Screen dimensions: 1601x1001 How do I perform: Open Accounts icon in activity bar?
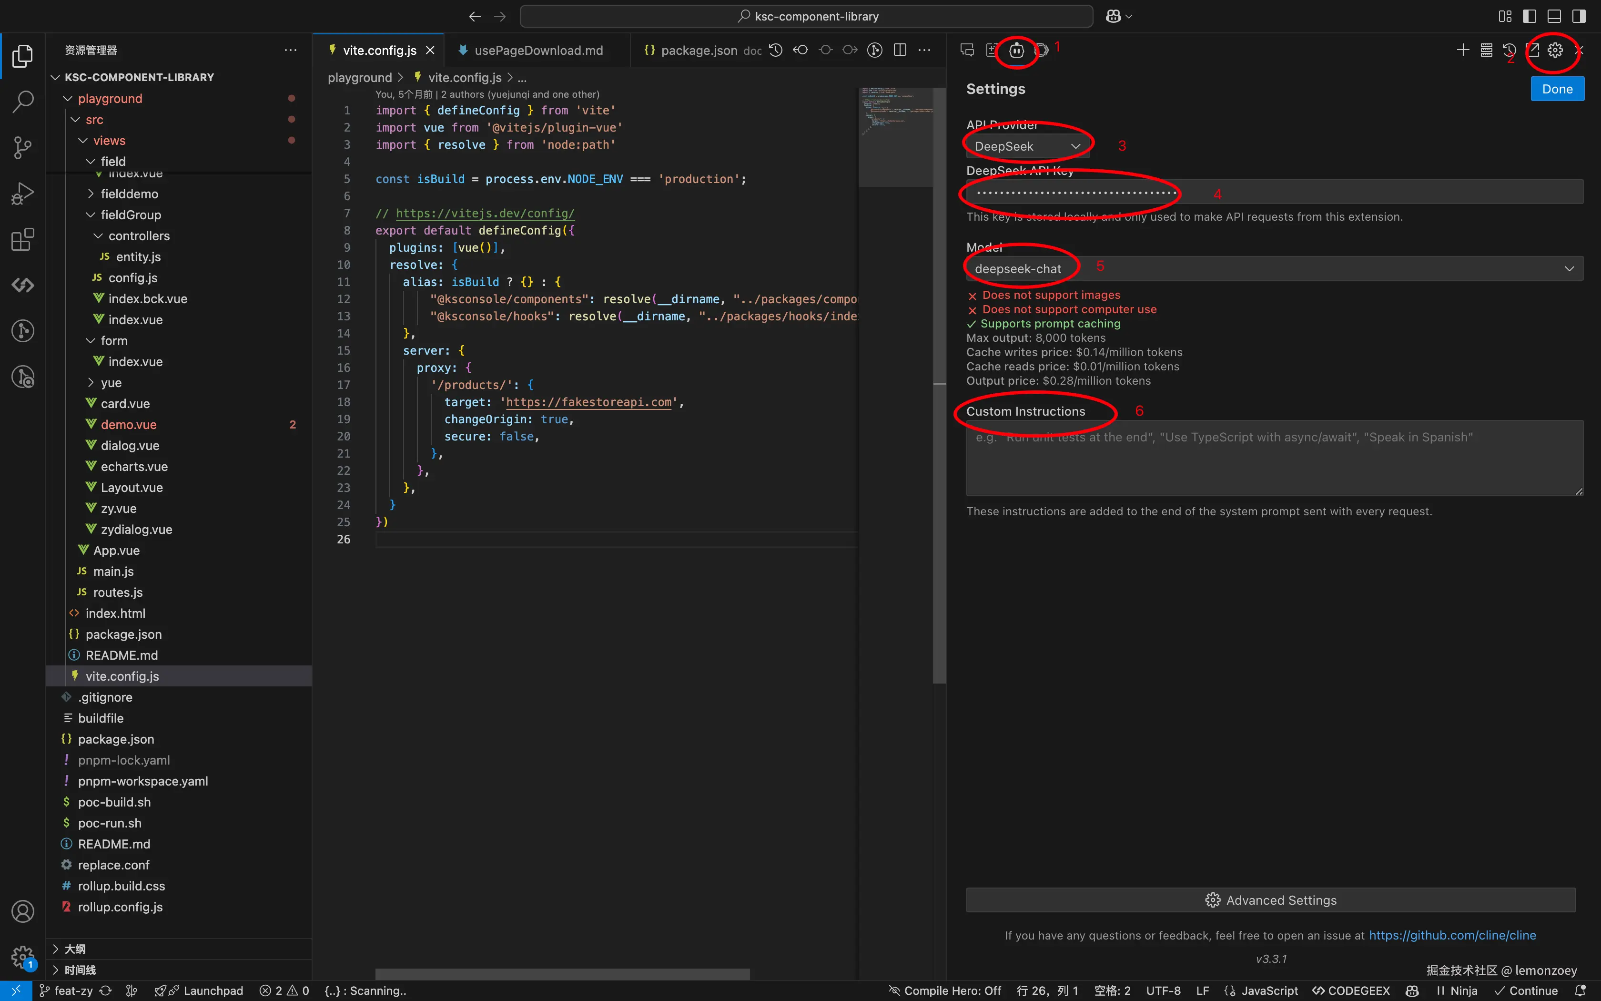22,911
